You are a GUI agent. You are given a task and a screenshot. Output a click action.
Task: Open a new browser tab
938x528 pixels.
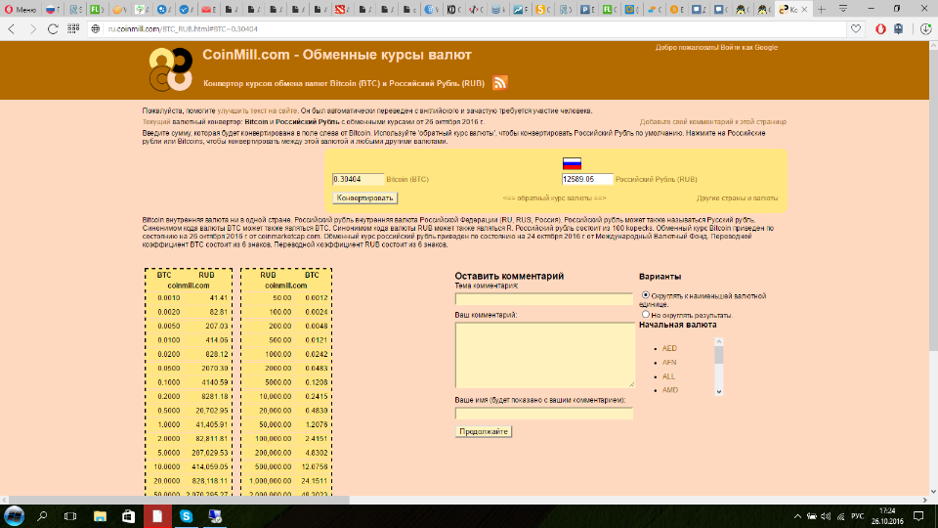coord(822,9)
